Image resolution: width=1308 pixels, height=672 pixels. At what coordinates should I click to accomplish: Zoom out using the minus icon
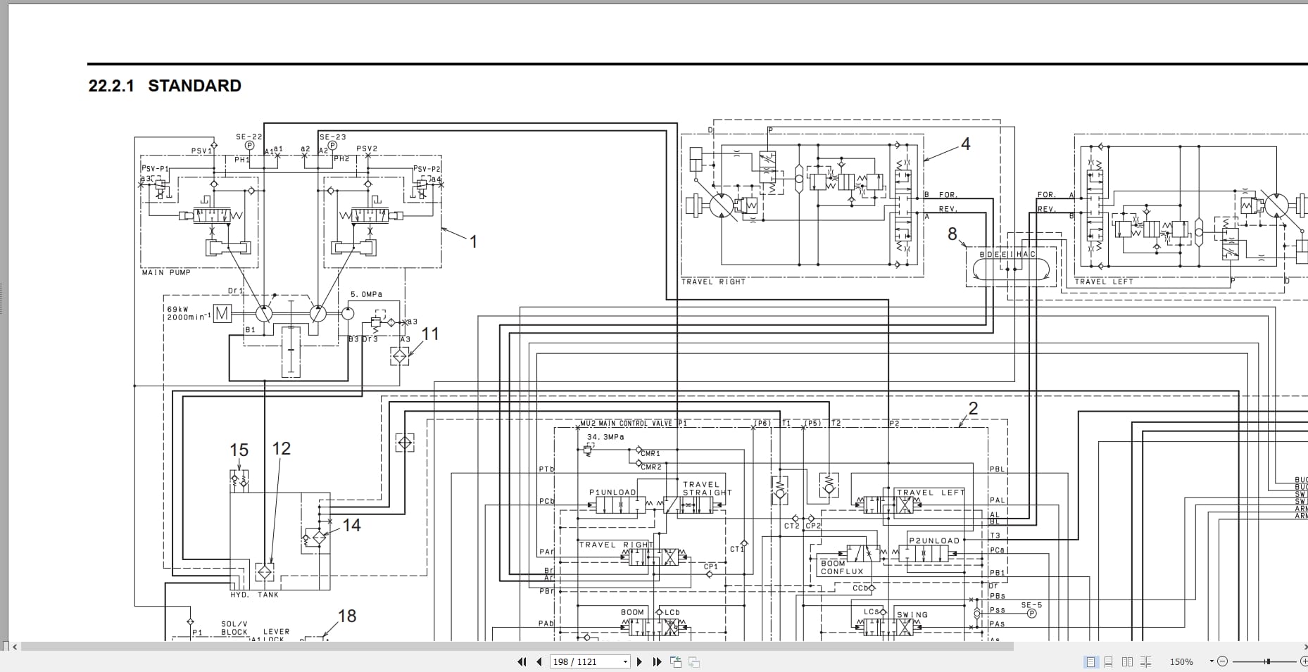[x=1223, y=661]
